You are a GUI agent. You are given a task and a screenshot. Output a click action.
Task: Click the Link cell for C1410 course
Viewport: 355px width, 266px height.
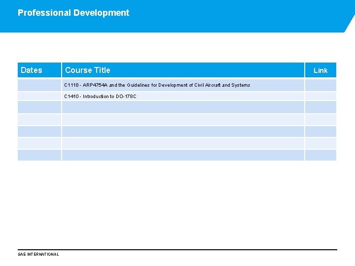pyautogui.click(x=320, y=96)
